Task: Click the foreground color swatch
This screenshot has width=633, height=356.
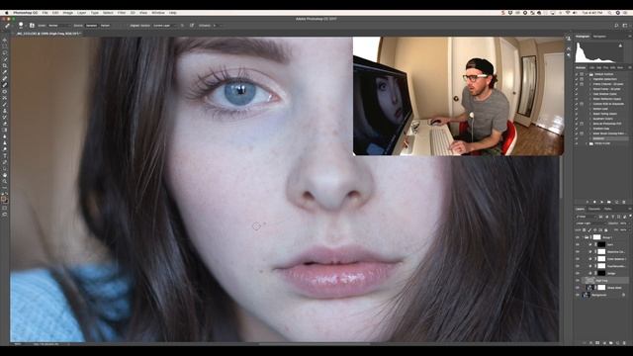Action: pos(4,198)
